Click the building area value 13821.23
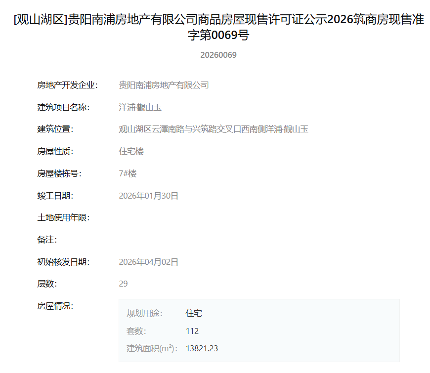The width and height of the screenshot is (430, 373). coord(202,348)
